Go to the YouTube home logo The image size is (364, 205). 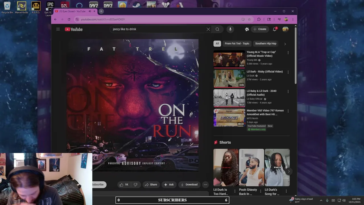(74, 29)
